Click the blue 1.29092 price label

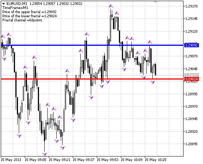(x=191, y=45)
